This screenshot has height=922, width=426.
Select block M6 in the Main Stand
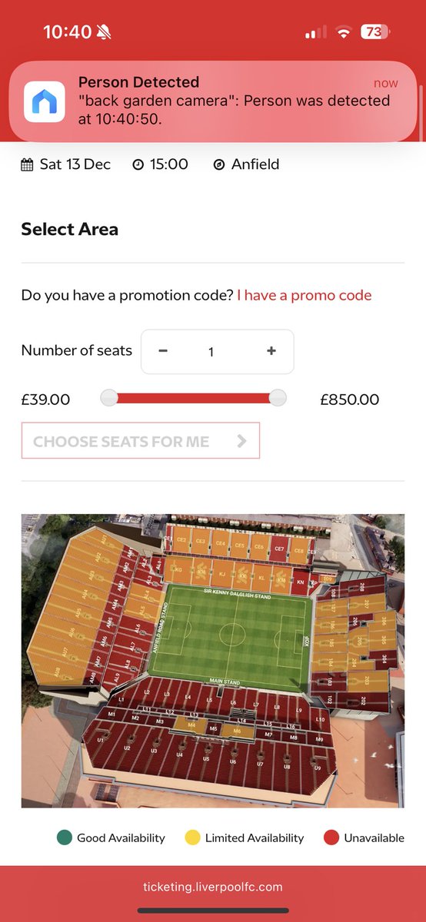coord(237,731)
